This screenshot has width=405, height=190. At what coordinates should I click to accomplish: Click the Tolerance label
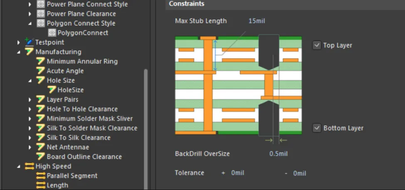(189, 173)
